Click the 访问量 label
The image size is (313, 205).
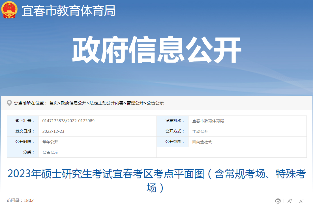click(15, 200)
